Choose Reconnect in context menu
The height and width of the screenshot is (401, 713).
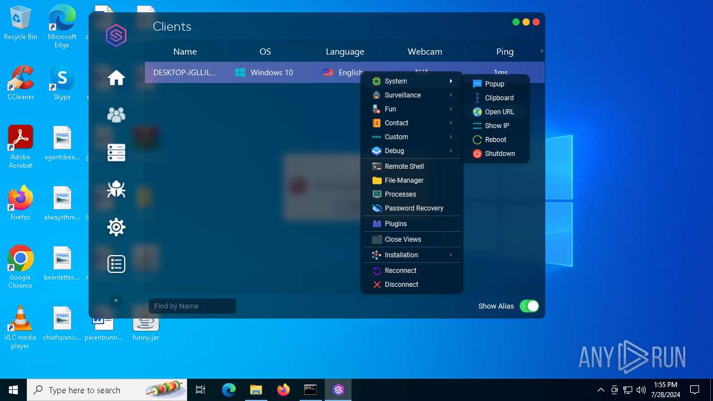coord(412,271)
